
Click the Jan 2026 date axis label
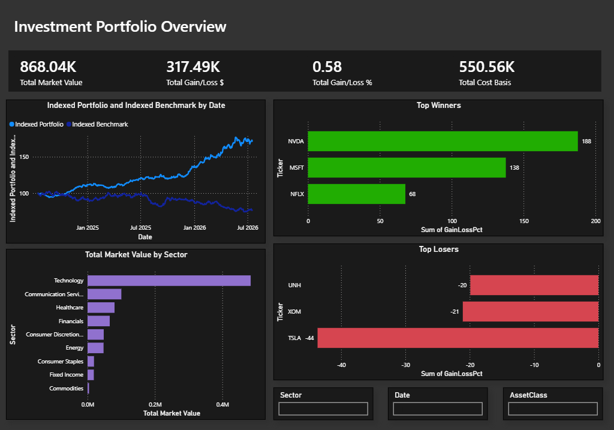tap(195, 227)
